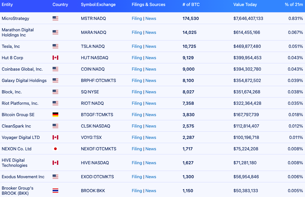The image size is (305, 197).
Task: Open News for Marathon Digital Holdings
Action: 151,32
